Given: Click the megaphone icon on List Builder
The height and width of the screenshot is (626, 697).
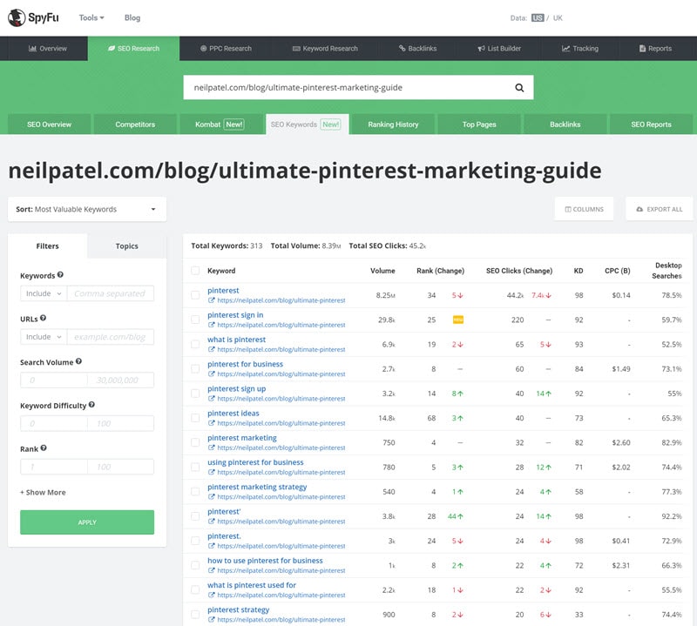Looking at the screenshot, I should (x=481, y=49).
